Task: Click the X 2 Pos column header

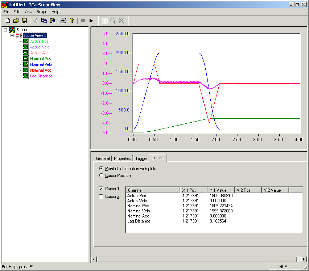Action: pyautogui.click(x=248, y=190)
